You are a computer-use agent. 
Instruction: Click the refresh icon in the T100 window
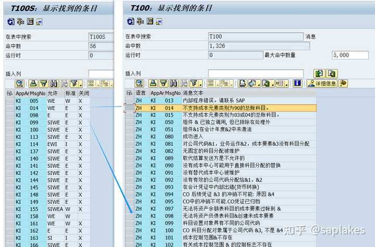[x=131, y=21]
